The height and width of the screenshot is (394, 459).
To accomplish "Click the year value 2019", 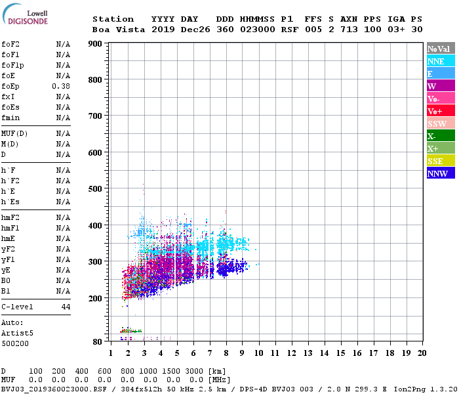I will (x=163, y=30).
